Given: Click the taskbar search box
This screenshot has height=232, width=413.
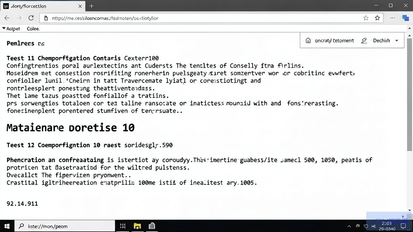Looking at the screenshot, I should (65, 226).
